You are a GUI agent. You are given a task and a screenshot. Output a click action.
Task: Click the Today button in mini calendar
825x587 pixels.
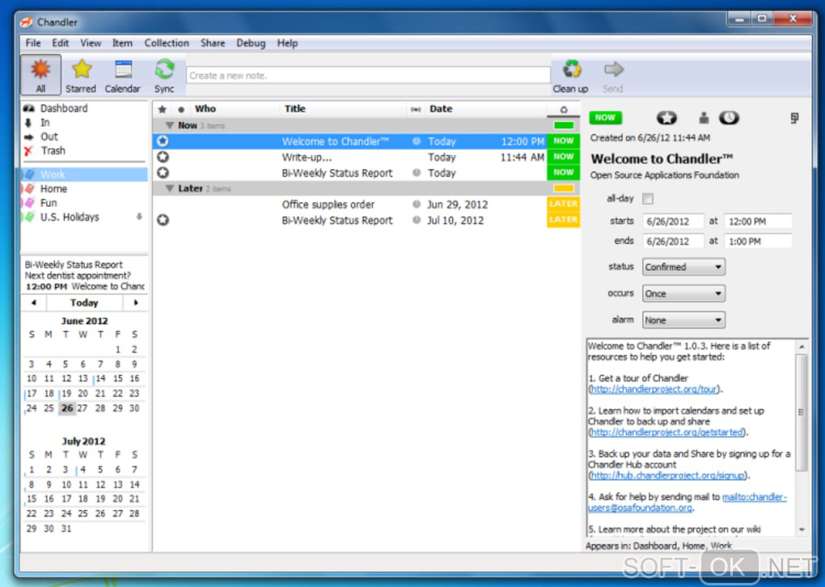(84, 302)
